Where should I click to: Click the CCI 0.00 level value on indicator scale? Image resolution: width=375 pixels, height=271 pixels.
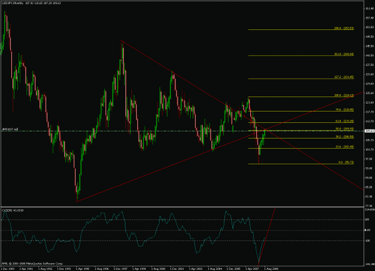click(x=367, y=230)
